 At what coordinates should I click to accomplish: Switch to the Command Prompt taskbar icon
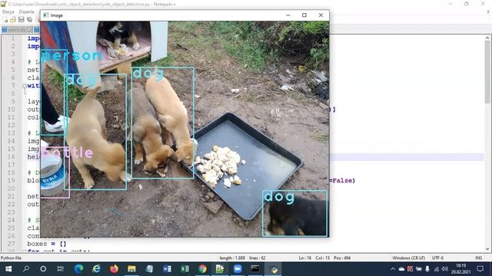[x=255, y=269]
